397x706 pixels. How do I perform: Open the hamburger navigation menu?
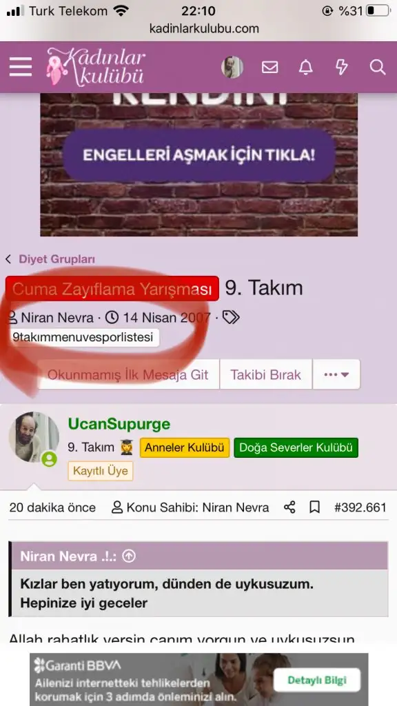(x=21, y=67)
